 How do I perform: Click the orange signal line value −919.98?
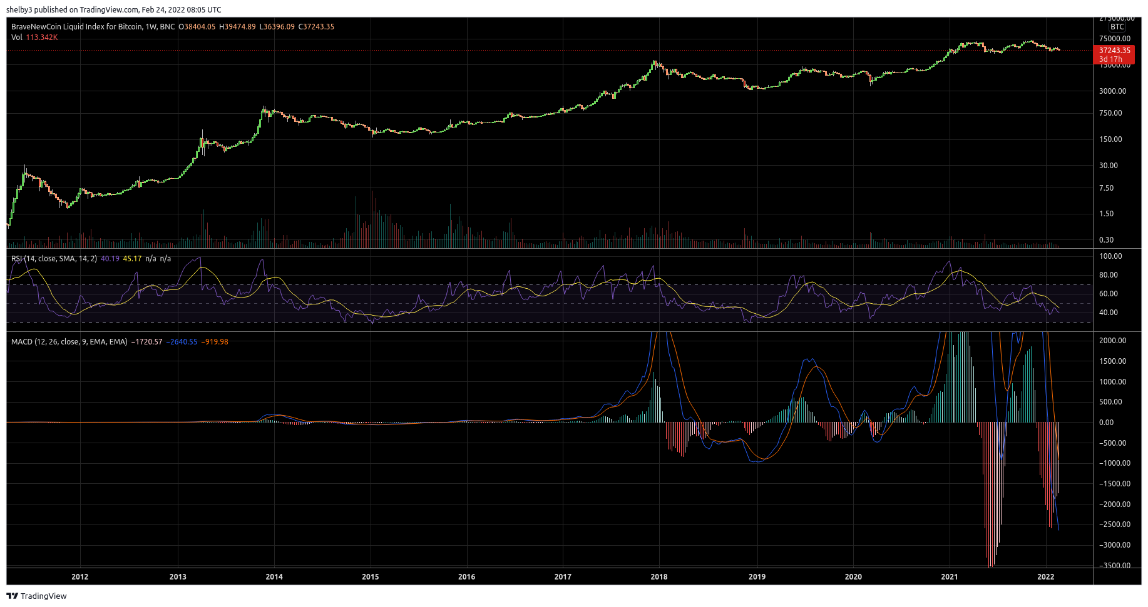215,342
